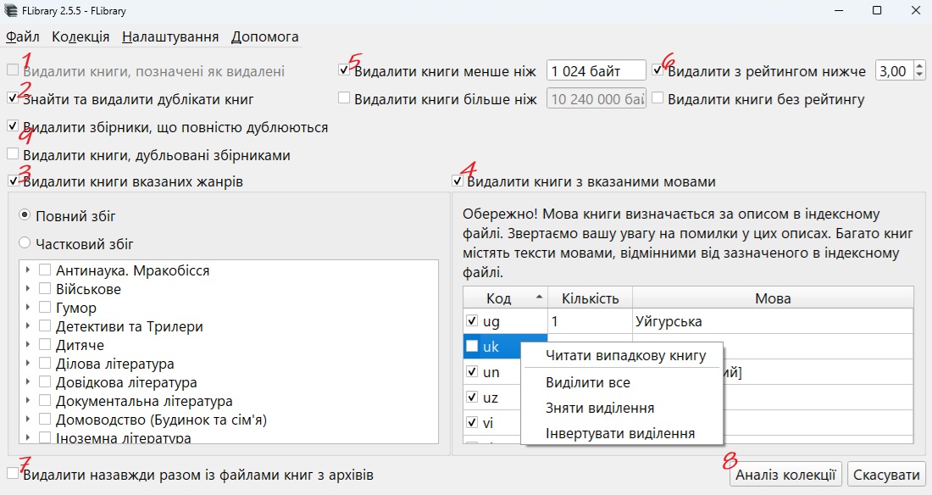Select the 'Іноземна література' genre row
Viewport: 932px width, 495px height.
click(x=123, y=438)
